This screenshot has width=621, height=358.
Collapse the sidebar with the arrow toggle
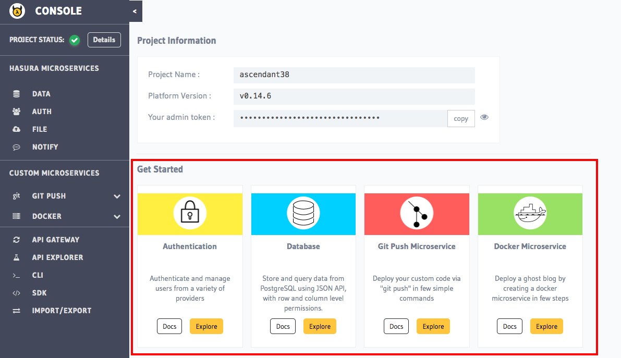[x=135, y=11]
